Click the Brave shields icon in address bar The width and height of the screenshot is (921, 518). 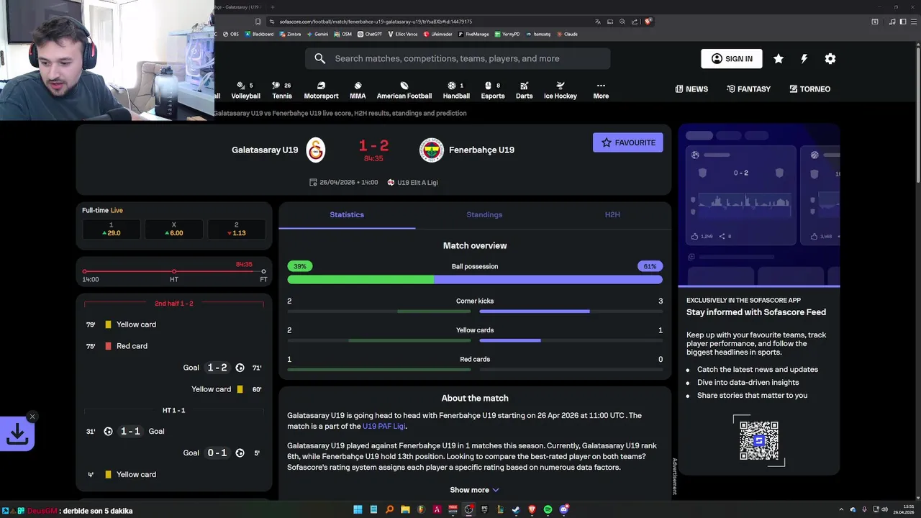tap(648, 22)
